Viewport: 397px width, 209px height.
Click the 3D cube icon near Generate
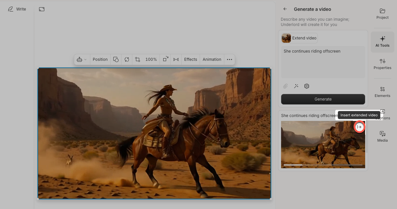(x=307, y=86)
